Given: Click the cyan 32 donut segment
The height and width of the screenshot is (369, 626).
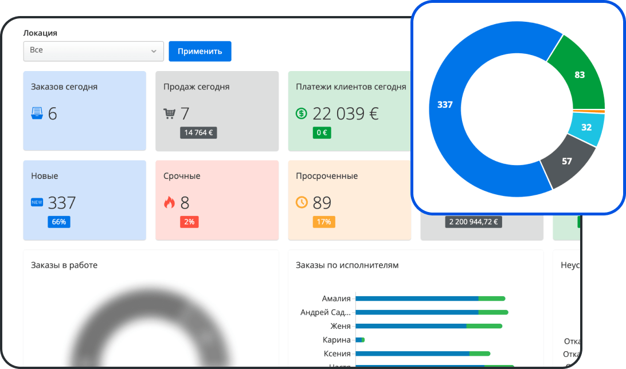Looking at the screenshot, I should click(586, 128).
